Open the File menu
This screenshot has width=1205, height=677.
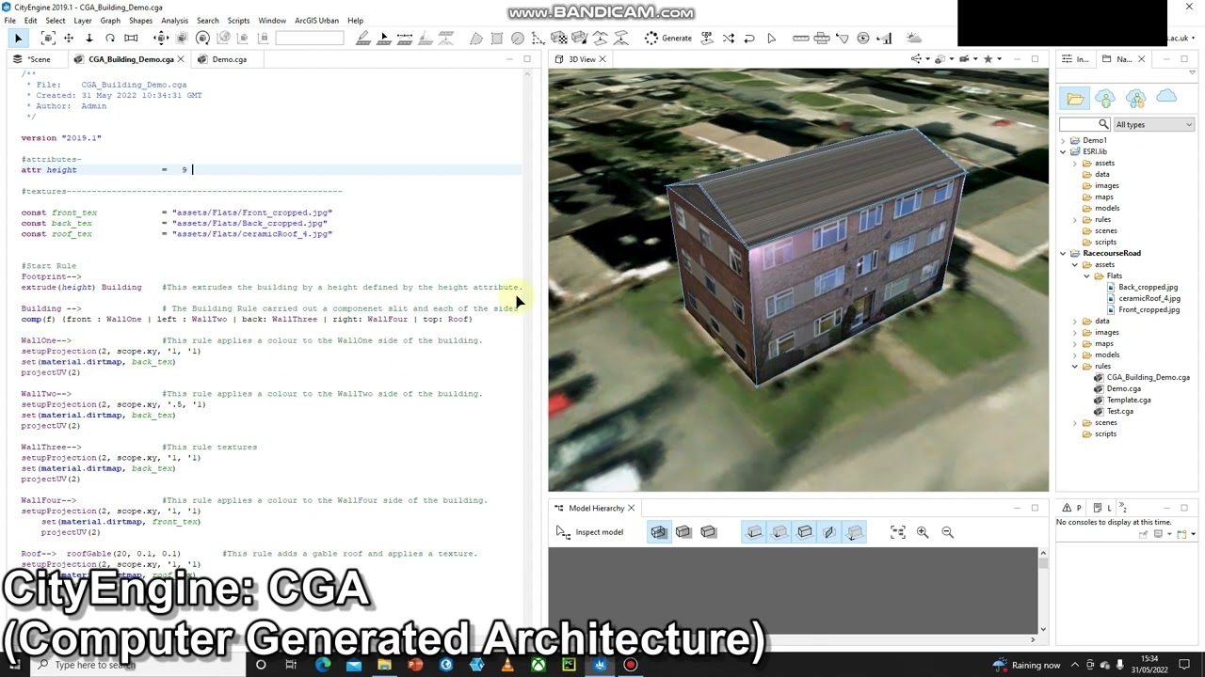click(x=9, y=21)
